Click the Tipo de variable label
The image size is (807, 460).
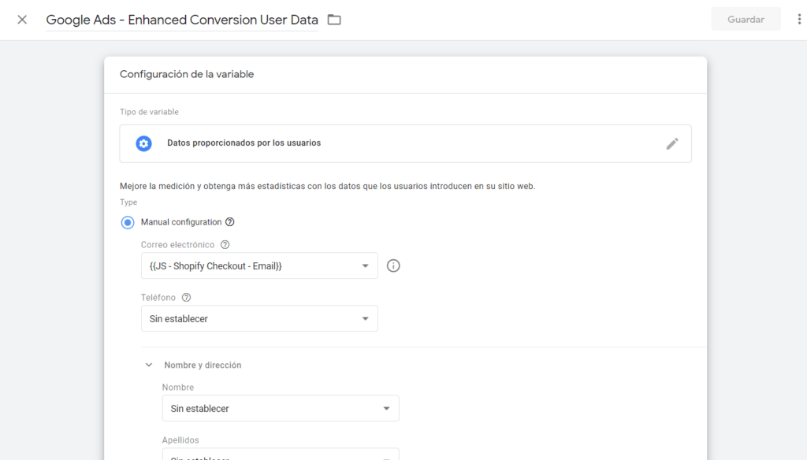point(149,112)
